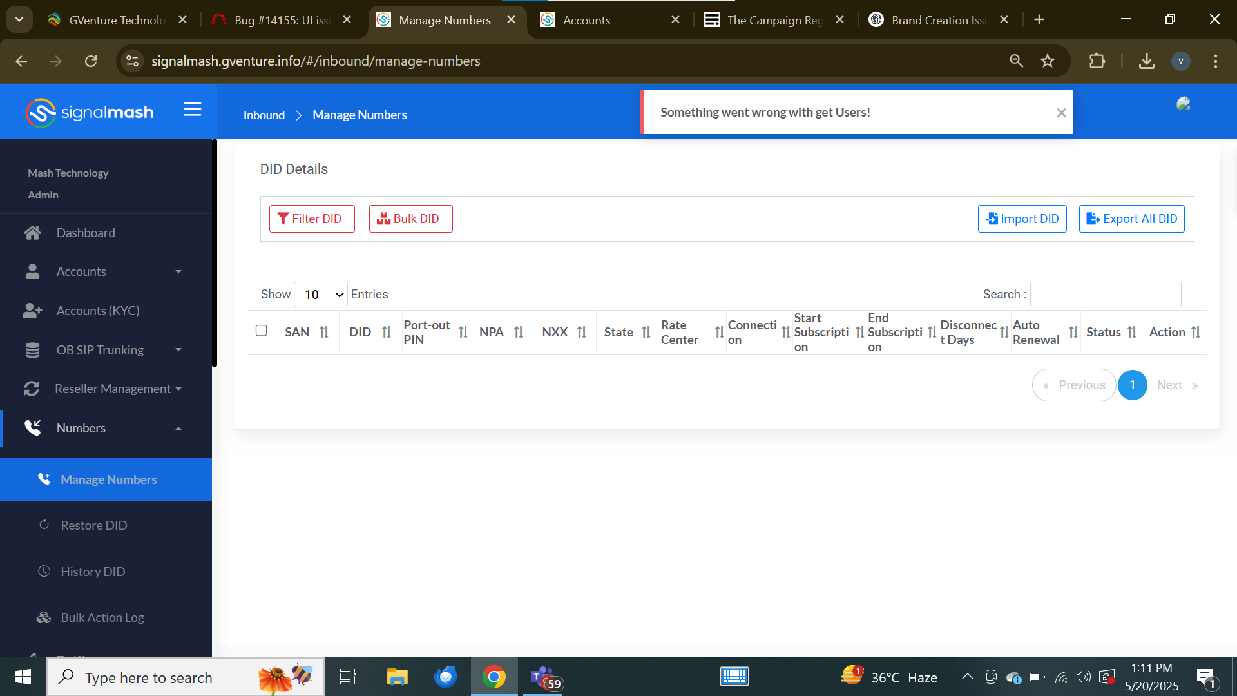
Task: Go to Previous page of table
Action: [1074, 385]
